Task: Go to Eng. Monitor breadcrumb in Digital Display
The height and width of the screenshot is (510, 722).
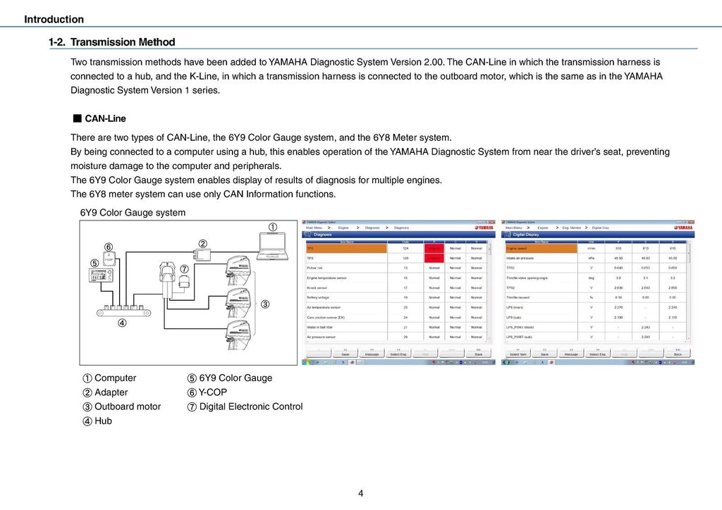Action: pos(571,228)
